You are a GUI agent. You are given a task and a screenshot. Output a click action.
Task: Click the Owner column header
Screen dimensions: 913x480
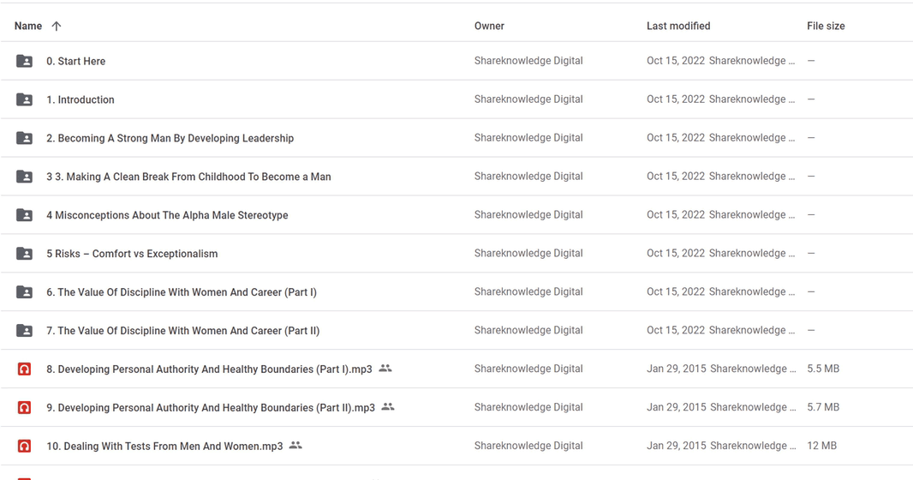pos(489,26)
